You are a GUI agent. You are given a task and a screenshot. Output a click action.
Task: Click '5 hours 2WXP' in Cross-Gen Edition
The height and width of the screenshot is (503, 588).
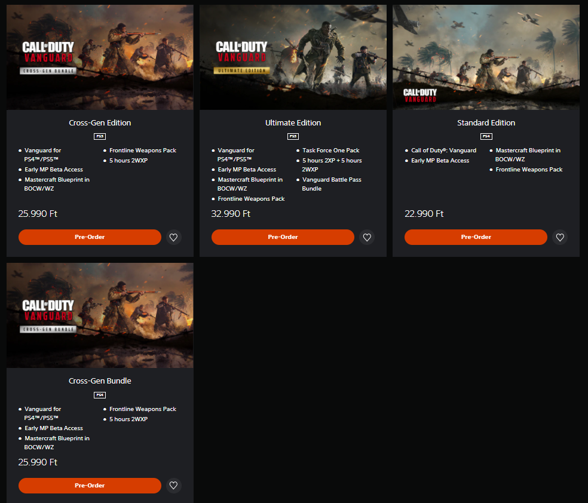[x=128, y=161]
